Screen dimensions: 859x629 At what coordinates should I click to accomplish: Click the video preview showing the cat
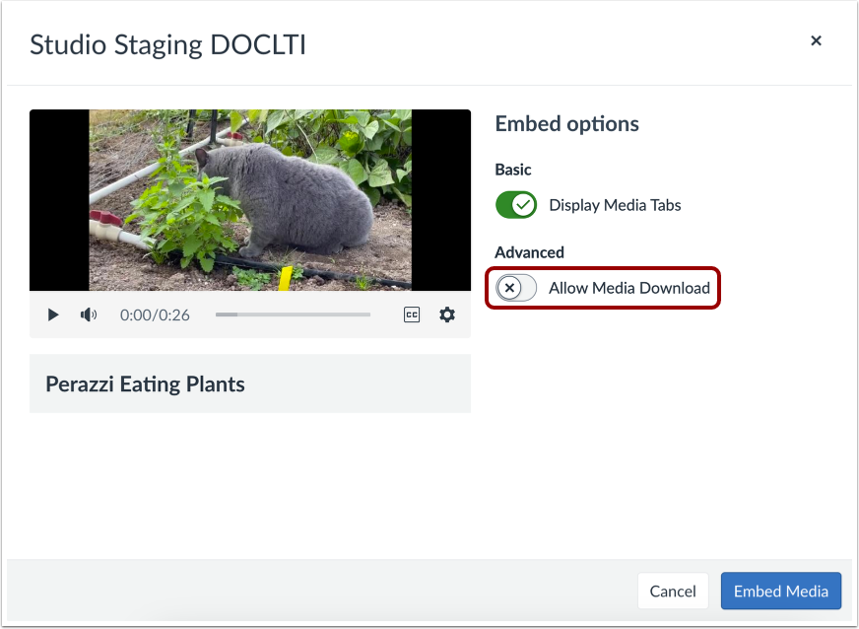point(249,200)
